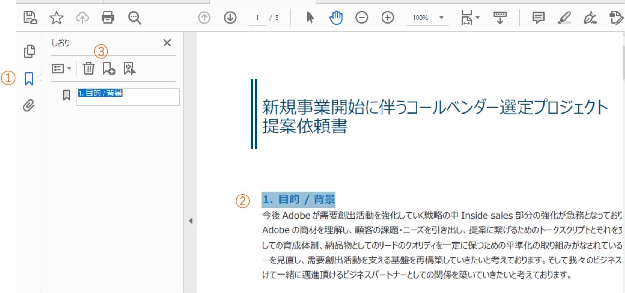Open the page thumbnails panel
This screenshot has width=625, height=293.
point(30,51)
